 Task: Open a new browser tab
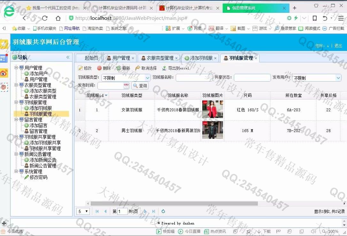(295, 8)
